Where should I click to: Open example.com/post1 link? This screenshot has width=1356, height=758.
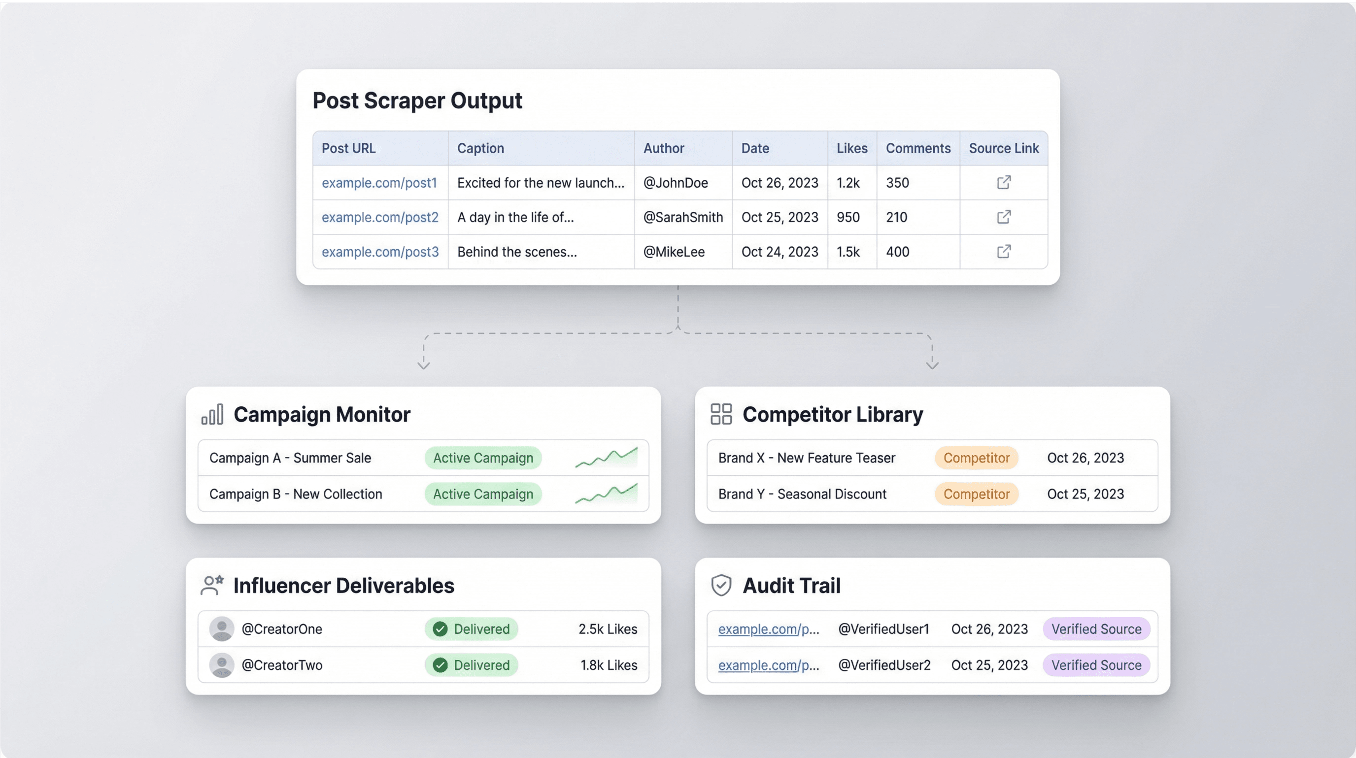pyautogui.click(x=379, y=183)
